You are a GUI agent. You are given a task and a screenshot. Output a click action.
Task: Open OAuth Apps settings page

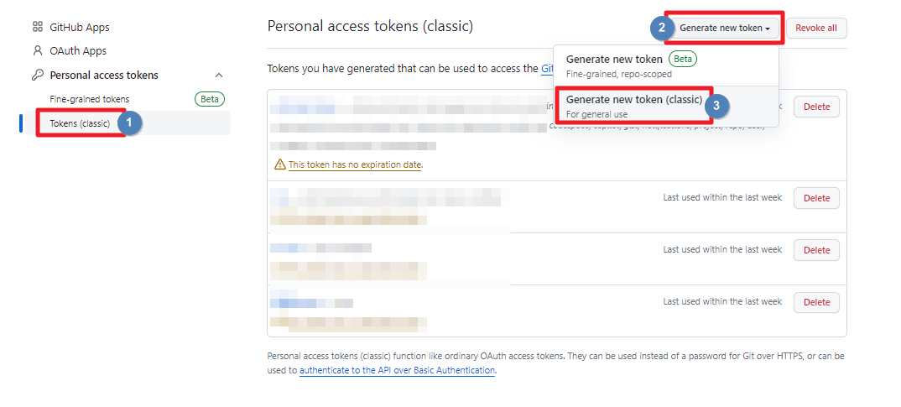click(x=78, y=50)
